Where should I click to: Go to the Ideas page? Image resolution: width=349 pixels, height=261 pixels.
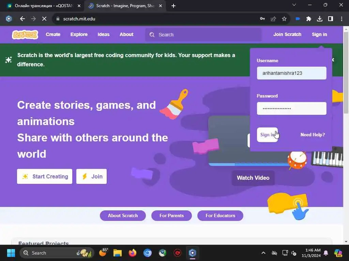(104, 34)
